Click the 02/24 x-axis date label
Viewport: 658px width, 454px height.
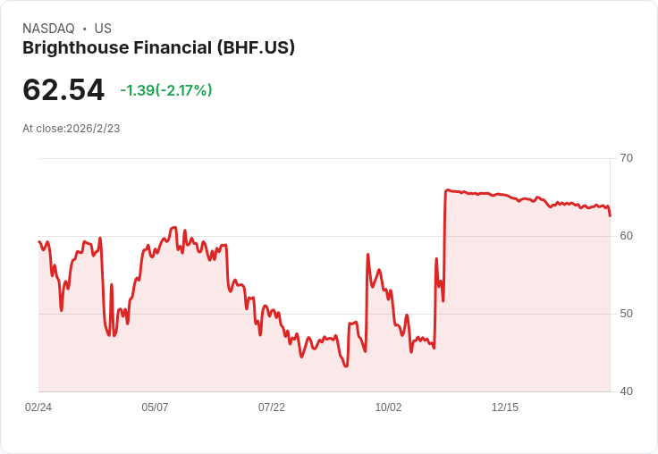(38, 408)
